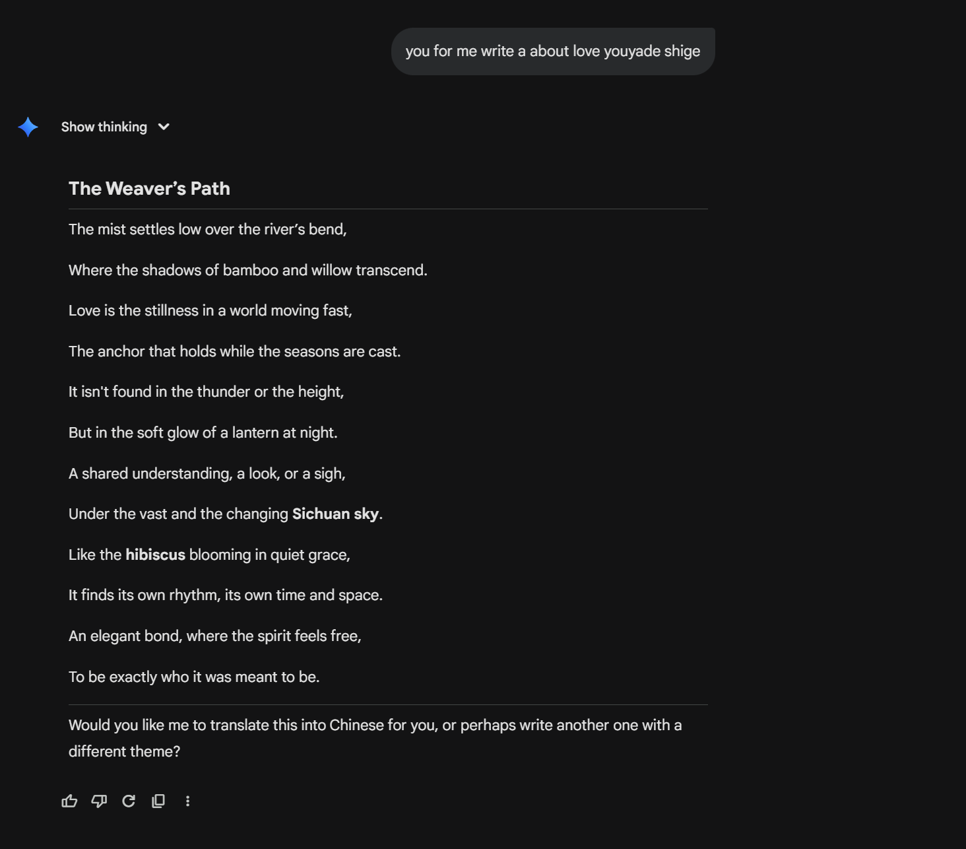Click the line 'Love is the stillness'
The width and height of the screenshot is (966, 849).
210,310
